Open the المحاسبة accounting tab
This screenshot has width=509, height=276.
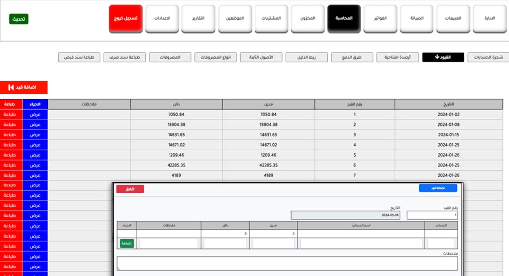point(344,19)
